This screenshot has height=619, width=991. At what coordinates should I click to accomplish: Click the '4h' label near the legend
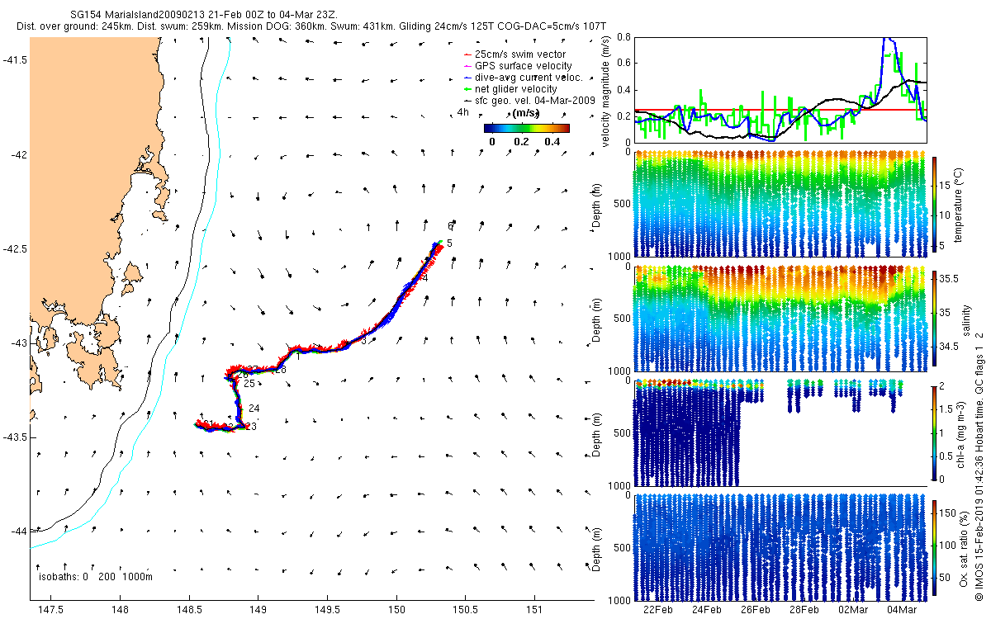[x=462, y=112]
